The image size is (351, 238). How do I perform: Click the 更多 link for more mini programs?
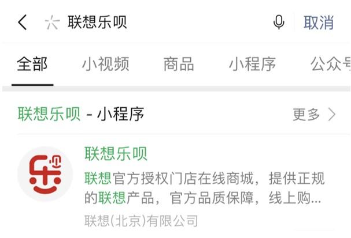click(x=306, y=114)
